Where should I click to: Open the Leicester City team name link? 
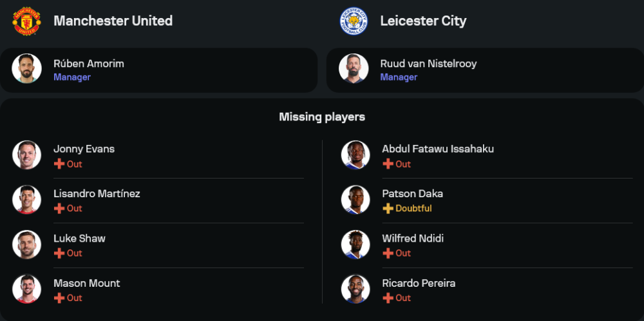click(x=423, y=21)
